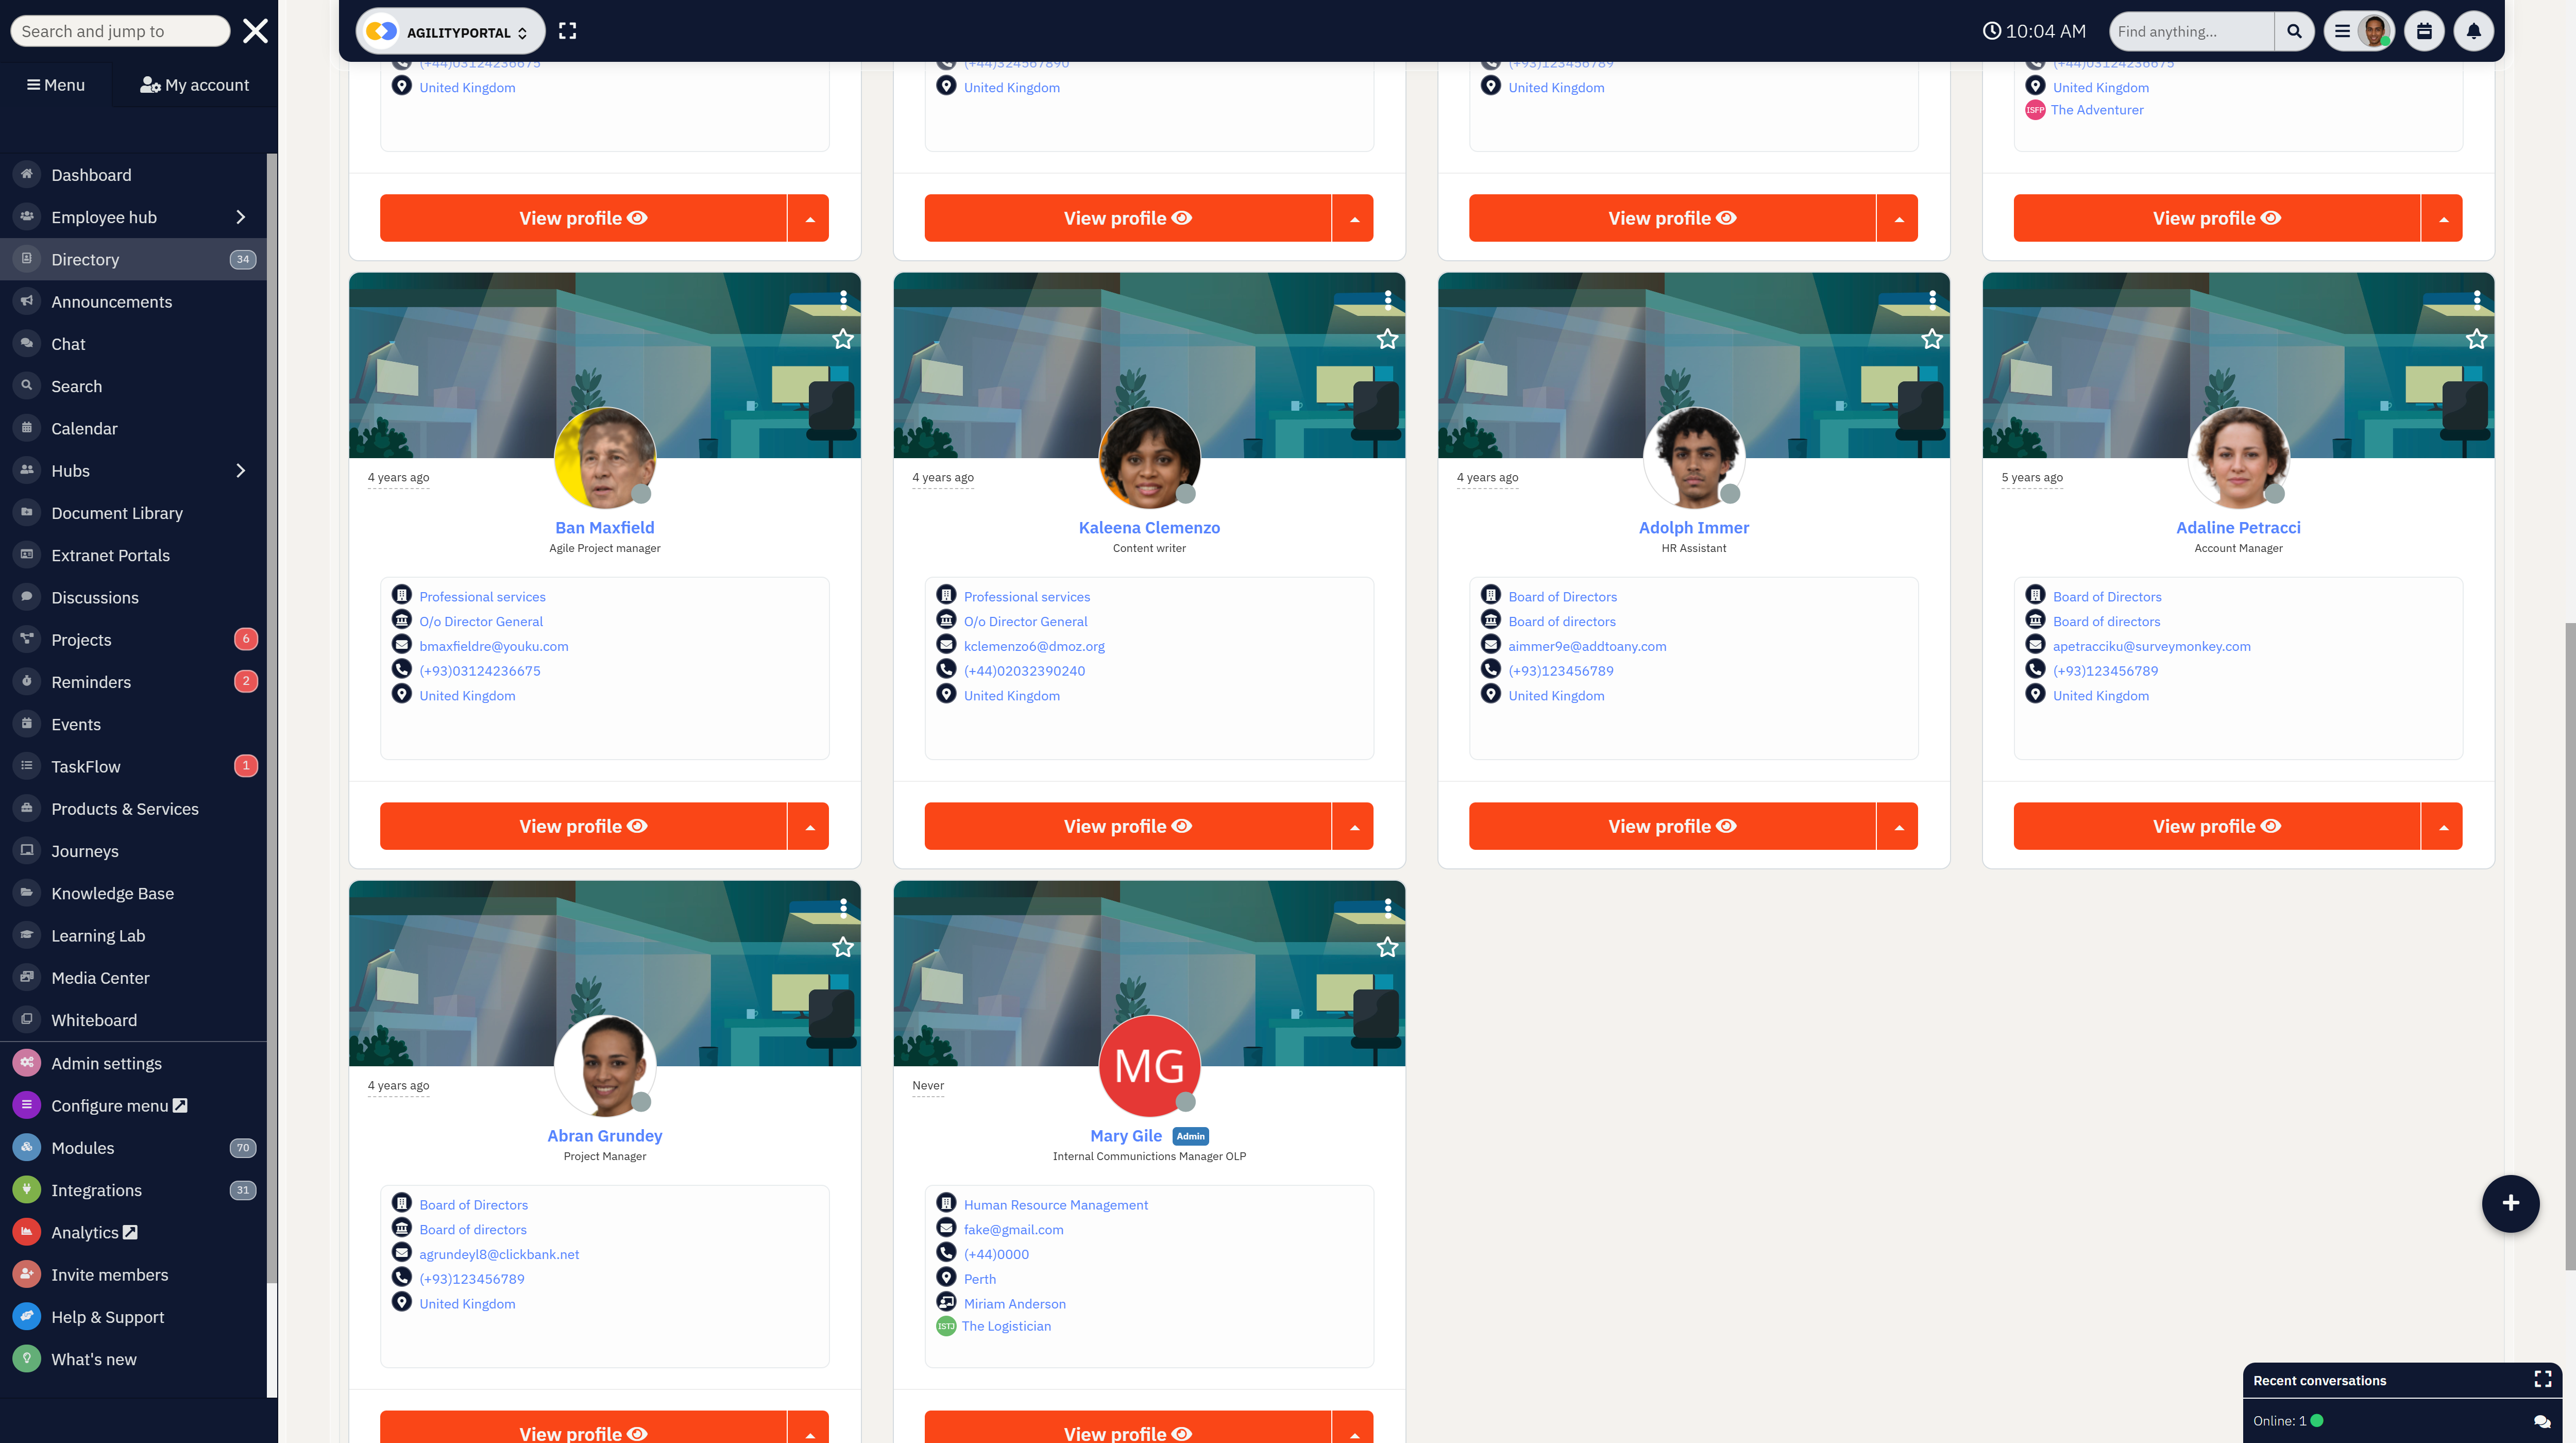
Task: View profile of Adaline Petracci
Action: coord(2217,826)
